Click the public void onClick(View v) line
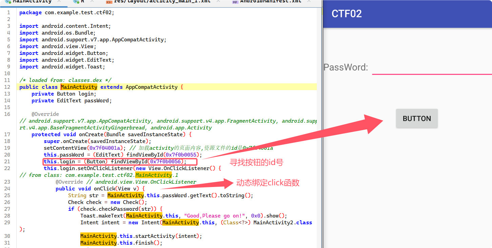 coord(100,189)
